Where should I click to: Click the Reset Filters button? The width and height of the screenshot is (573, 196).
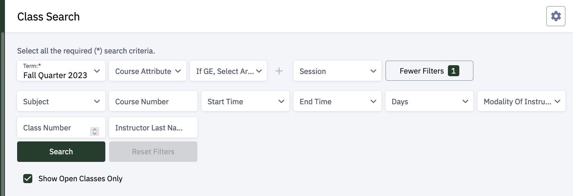153,152
